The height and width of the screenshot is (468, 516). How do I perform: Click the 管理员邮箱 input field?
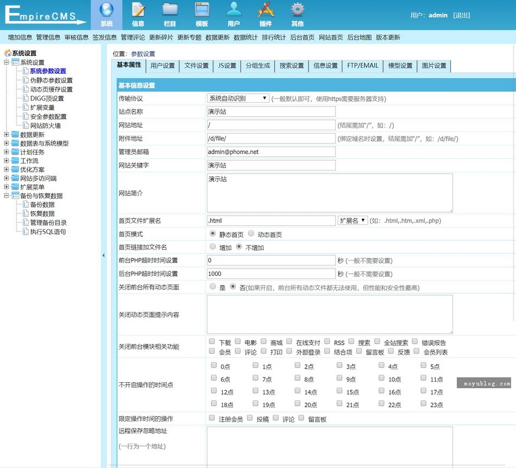coord(271,151)
